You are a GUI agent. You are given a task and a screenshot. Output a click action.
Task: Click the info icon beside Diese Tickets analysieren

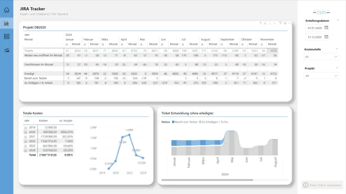(x=305, y=185)
